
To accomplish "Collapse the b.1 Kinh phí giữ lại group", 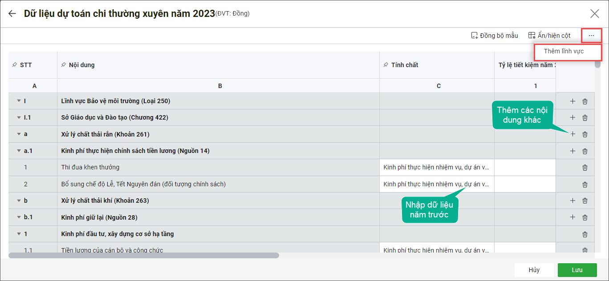I will pyautogui.click(x=19, y=217).
